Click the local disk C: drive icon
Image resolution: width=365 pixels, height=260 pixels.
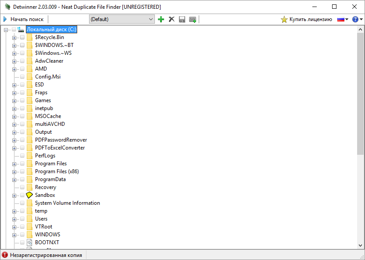[21, 29]
